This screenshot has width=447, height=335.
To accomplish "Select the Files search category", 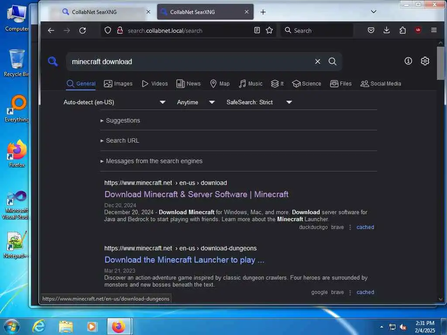I will tap(340, 84).
